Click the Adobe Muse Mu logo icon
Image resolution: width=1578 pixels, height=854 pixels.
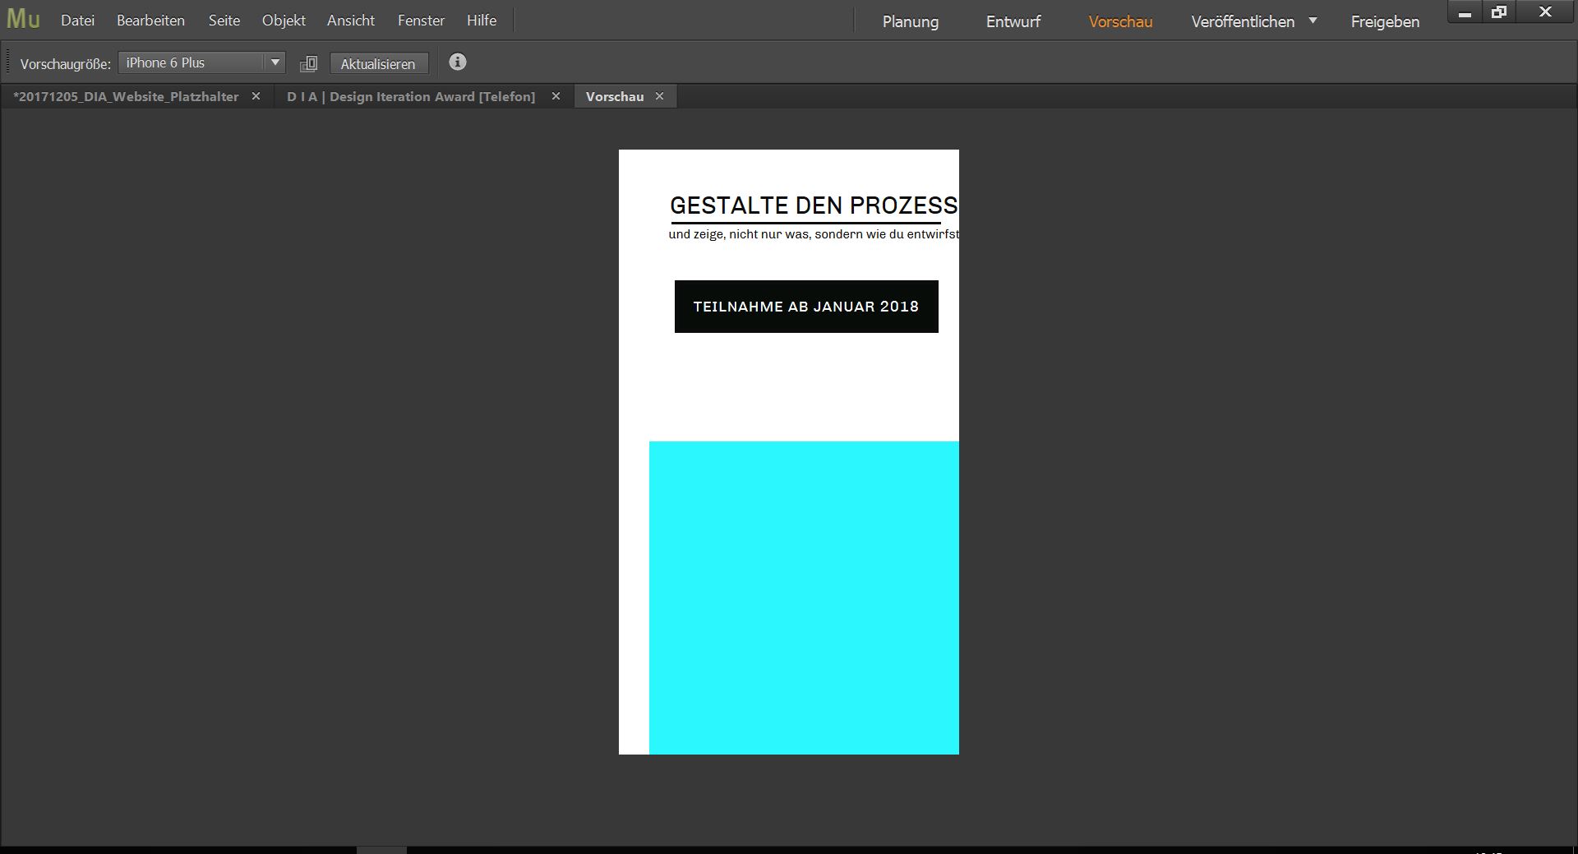point(23,19)
